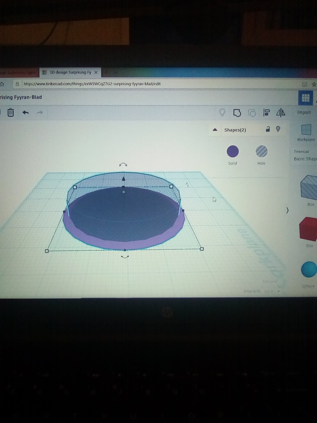
Task: Open the blue 3D design grid view
Action: coord(306,98)
